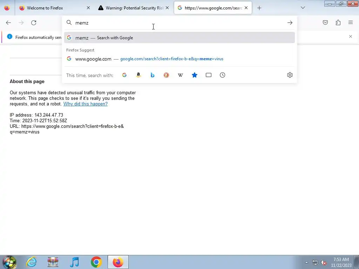Select the www.google.com memz+virus suggestion

tap(179, 59)
